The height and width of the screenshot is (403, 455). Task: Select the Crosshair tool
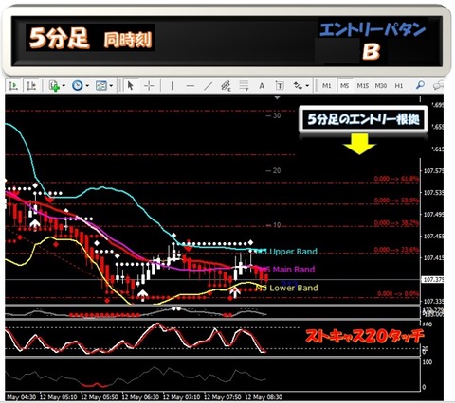click(149, 86)
